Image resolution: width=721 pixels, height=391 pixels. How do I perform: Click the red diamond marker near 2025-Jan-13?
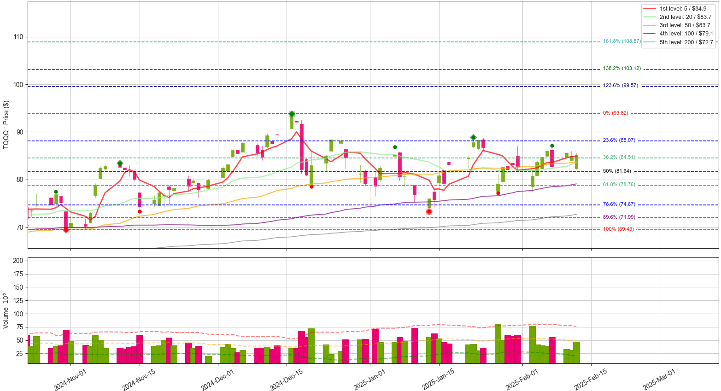(429, 211)
